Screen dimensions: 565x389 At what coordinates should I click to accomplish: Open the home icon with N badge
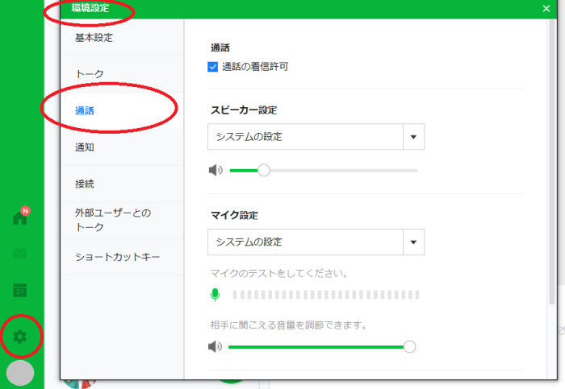[x=21, y=216]
